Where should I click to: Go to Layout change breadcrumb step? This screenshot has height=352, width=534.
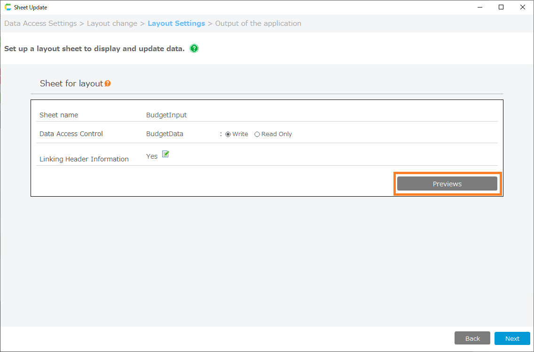112,23
